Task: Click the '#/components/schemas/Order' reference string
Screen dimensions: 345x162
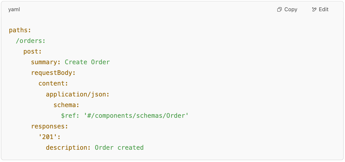Action: coord(136,116)
